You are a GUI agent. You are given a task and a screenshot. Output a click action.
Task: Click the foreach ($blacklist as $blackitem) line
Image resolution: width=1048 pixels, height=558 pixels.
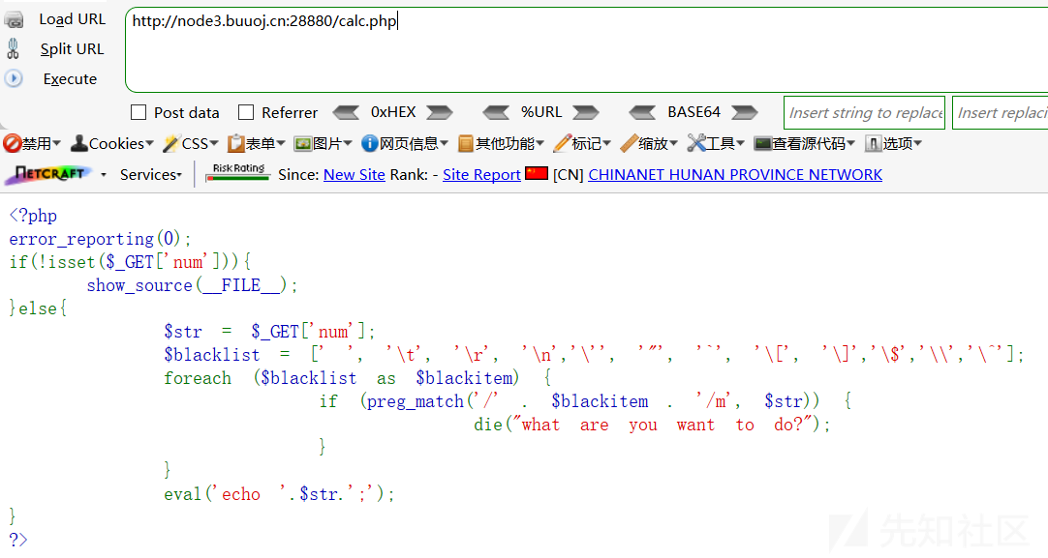(x=357, y=378)
